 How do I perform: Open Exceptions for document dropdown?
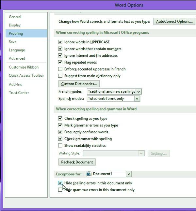[x=129, y=174]
